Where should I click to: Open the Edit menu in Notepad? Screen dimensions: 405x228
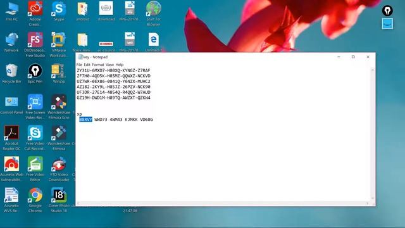[x=87, y=65]
